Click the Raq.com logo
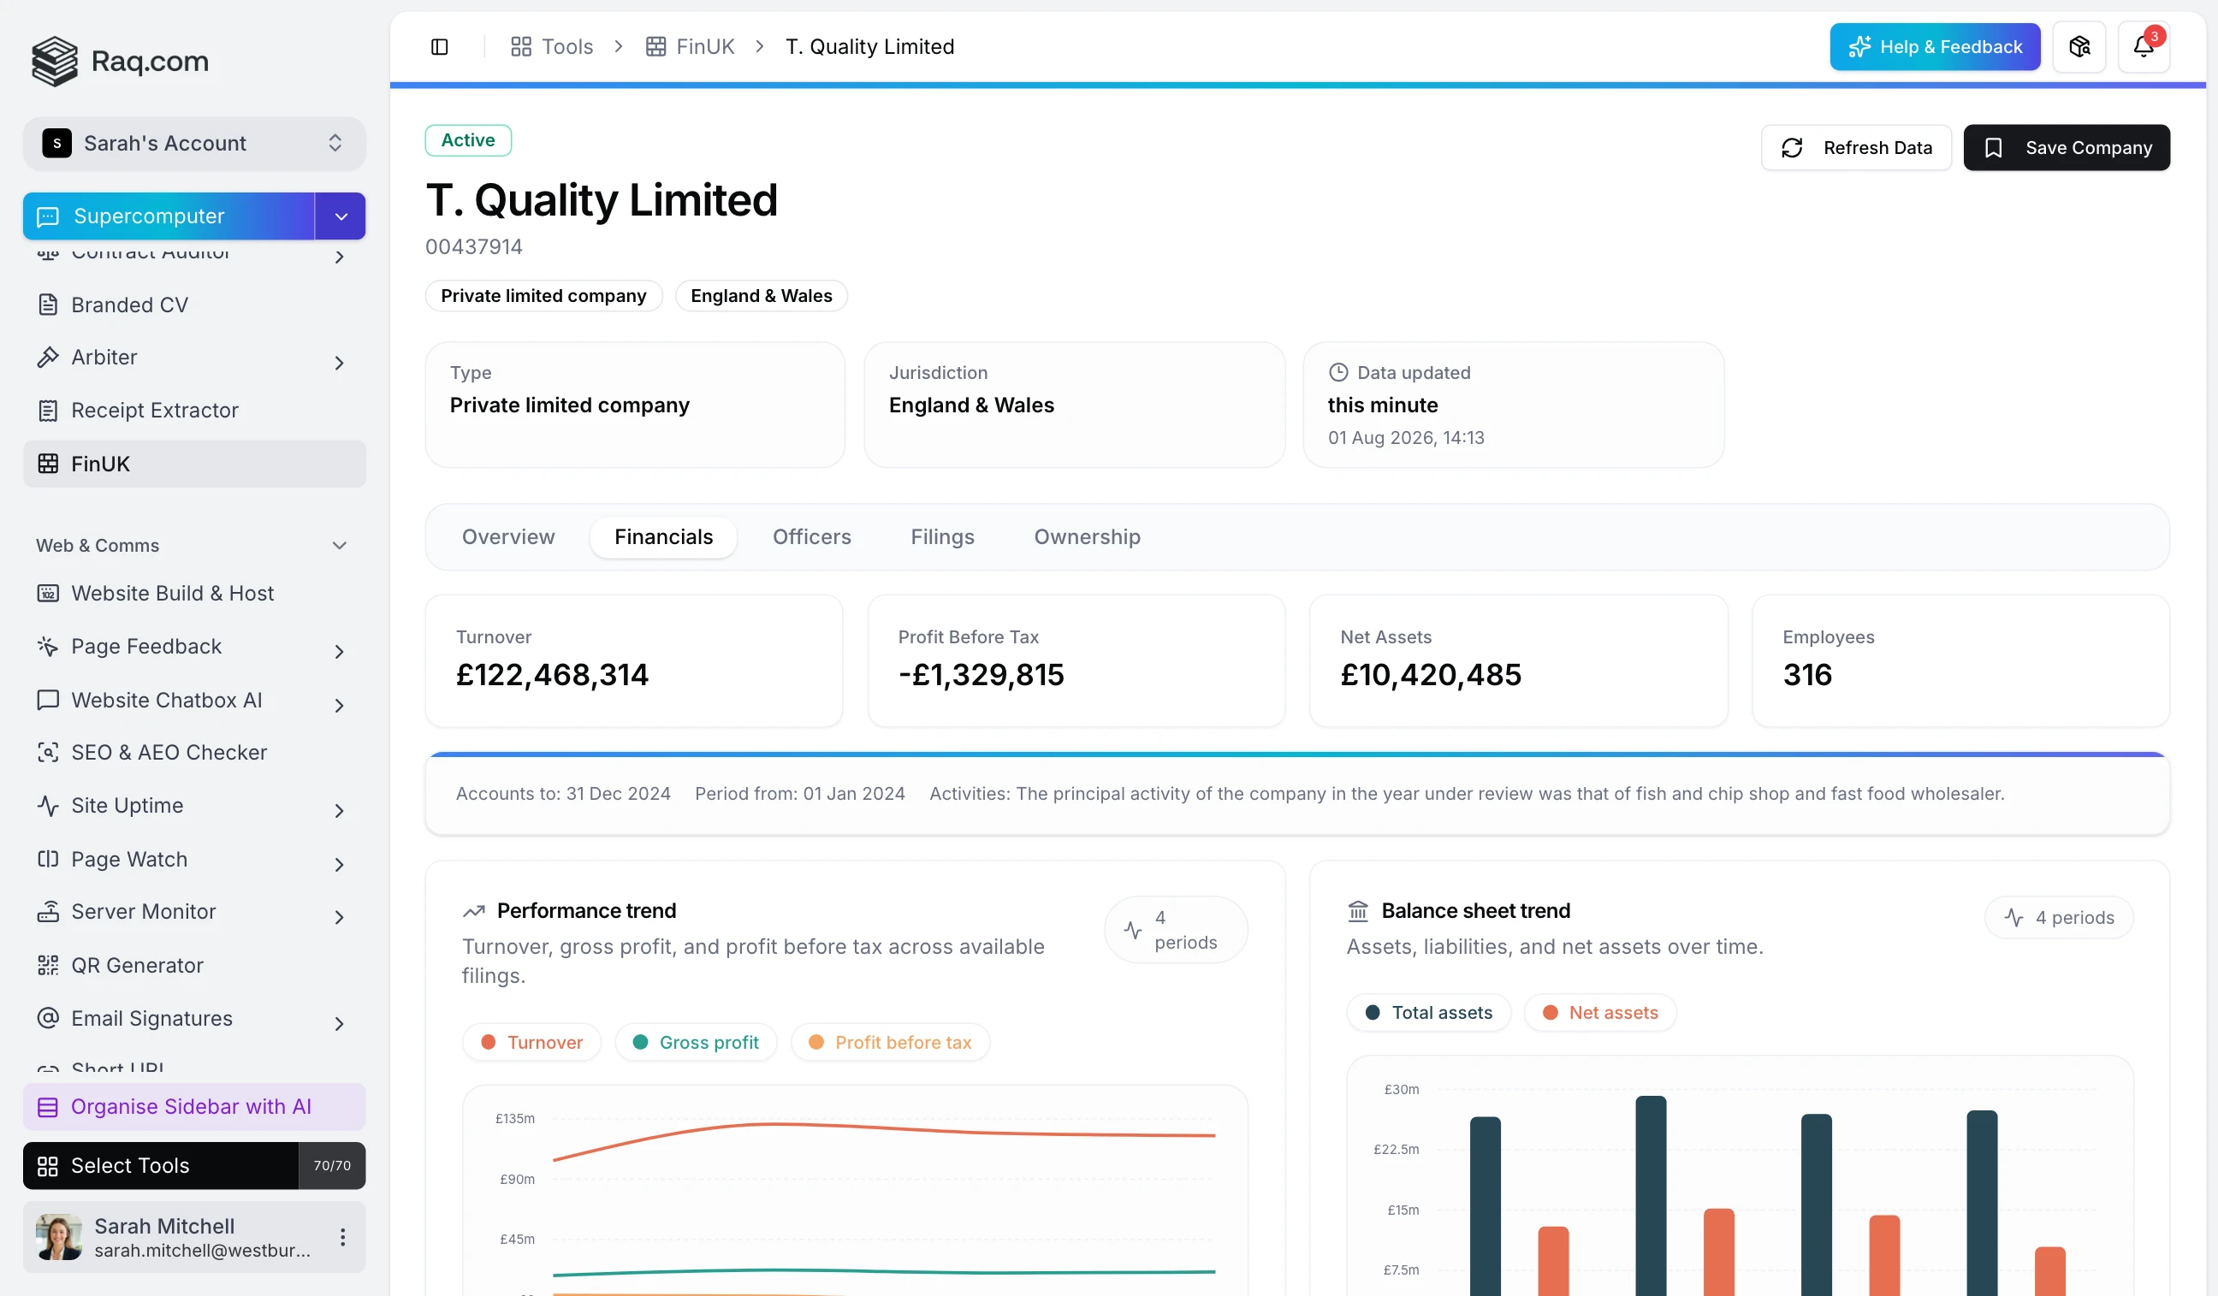The width and height of the screenshot is (2218, 1296). 121,61
